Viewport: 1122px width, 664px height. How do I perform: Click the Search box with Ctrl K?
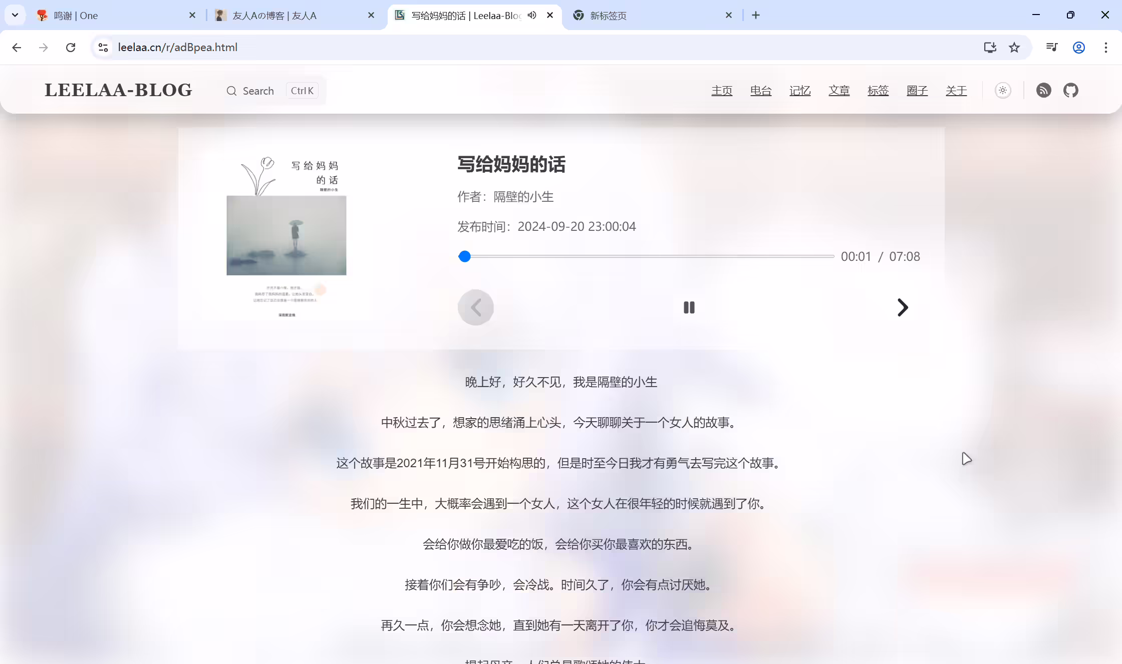(x=272, y=91)
